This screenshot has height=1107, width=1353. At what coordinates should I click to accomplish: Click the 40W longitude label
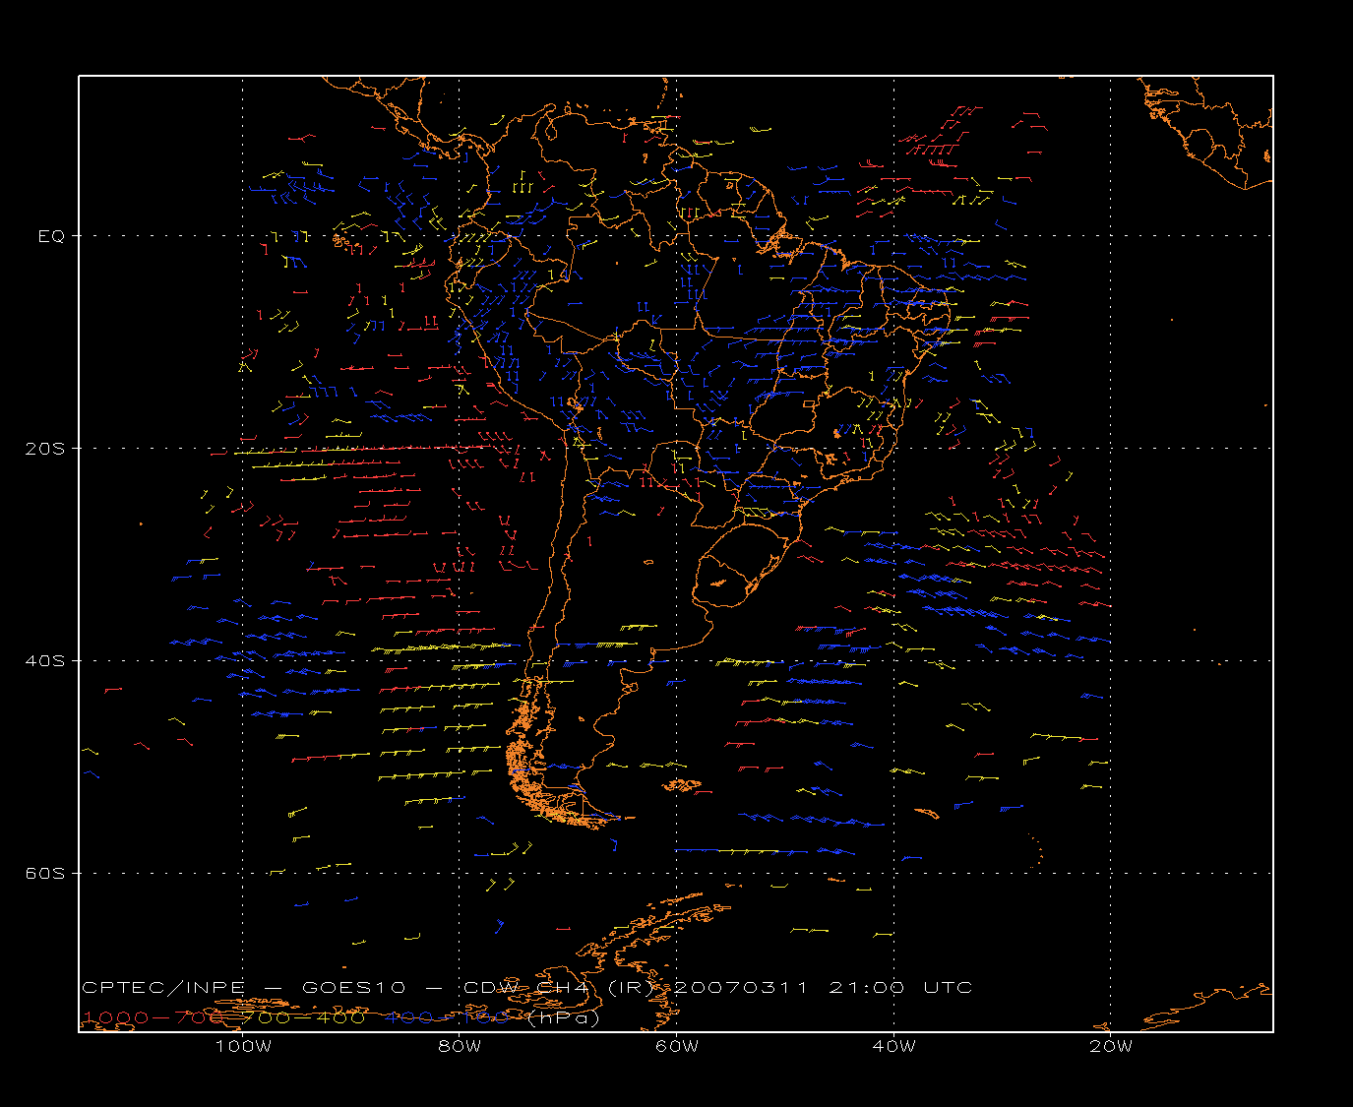coord(893,1046)
